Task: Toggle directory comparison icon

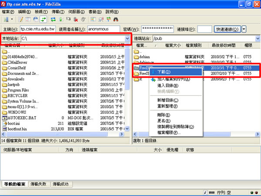Action: pyautogui.click(x=101, y=20)
